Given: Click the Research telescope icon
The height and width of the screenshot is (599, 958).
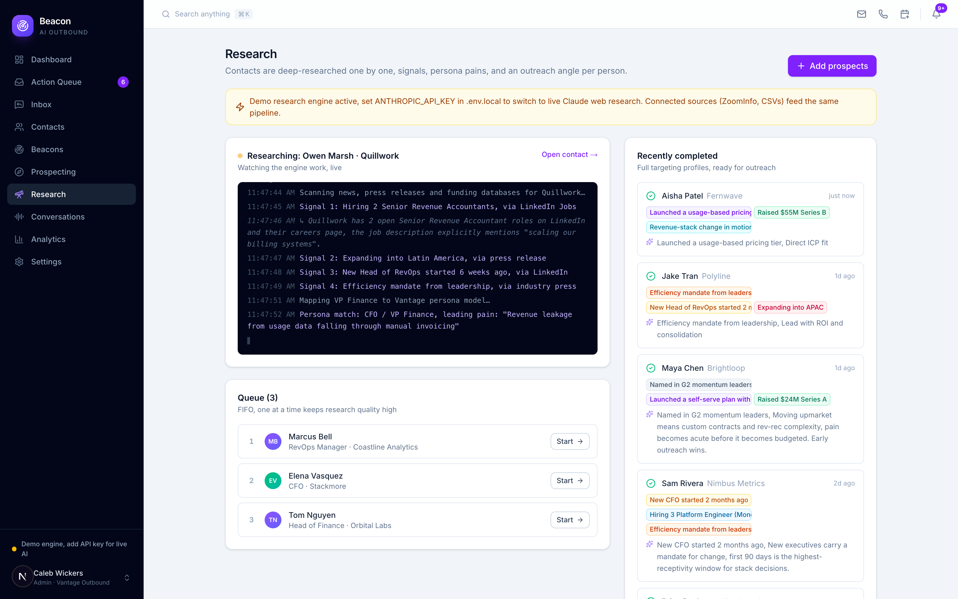Looking at the screenshot, I should point(19,194).
